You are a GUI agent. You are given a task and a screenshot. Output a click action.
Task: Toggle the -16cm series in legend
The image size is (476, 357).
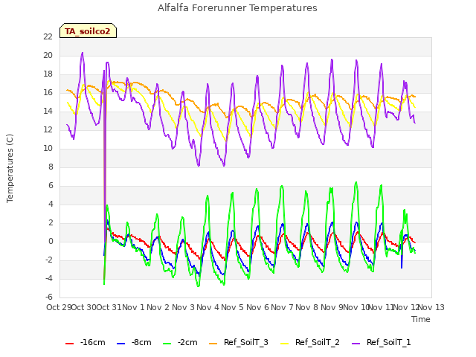86,342
